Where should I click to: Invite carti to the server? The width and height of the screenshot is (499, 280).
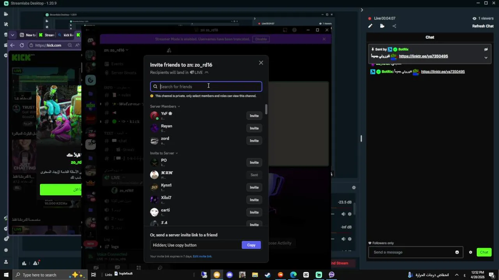coord(254,212)
